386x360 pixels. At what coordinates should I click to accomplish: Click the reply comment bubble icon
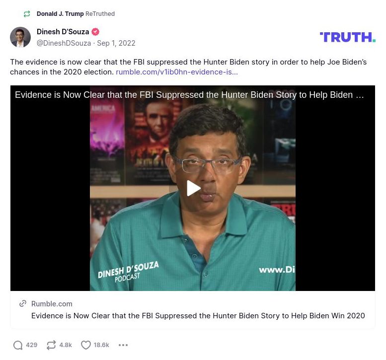click(18, 345)
